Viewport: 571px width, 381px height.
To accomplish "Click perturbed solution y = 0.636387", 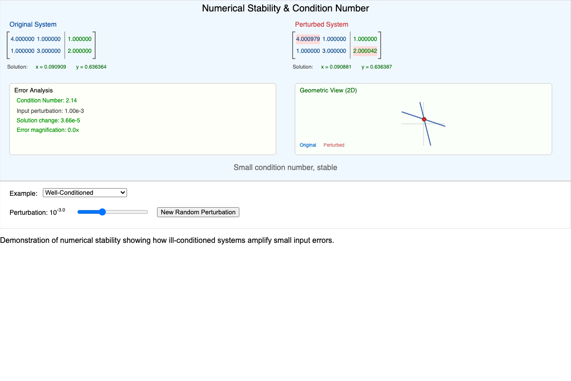I will click(376, 67).
